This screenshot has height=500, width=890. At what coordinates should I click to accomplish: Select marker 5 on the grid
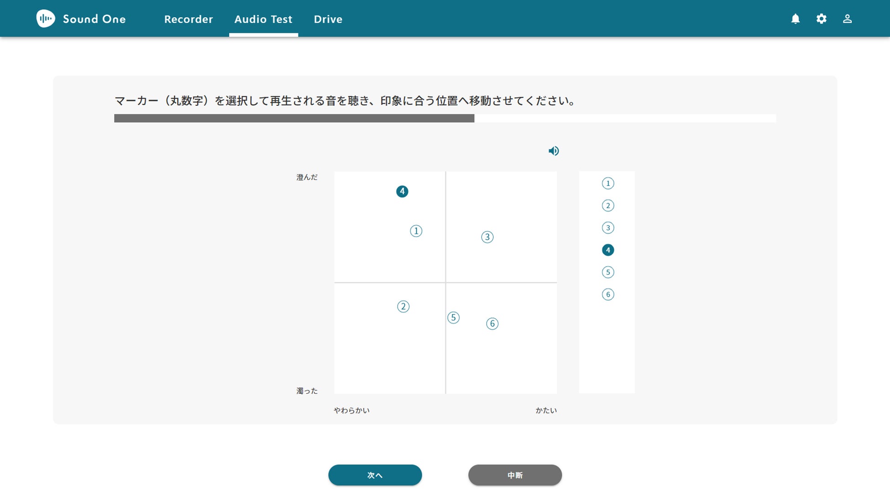point(453,318)
